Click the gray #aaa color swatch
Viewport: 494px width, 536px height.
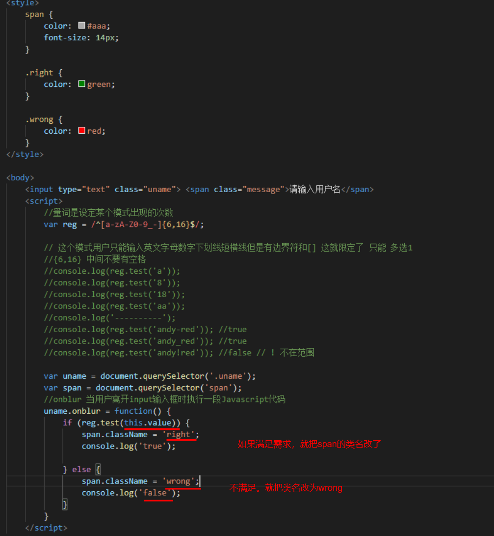(x=81, y=25)
